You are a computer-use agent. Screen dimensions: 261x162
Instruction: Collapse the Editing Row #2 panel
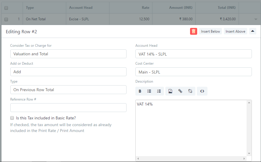point(252,31)
